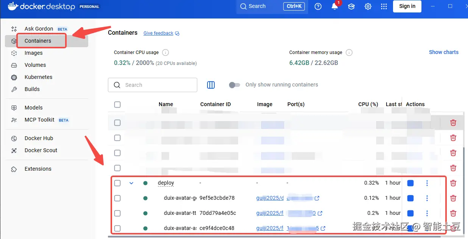Screen dimensions: 468x239
Task: Collapse the deploy stack chevron
Action: pyautogui.click(x=131, y=183)
